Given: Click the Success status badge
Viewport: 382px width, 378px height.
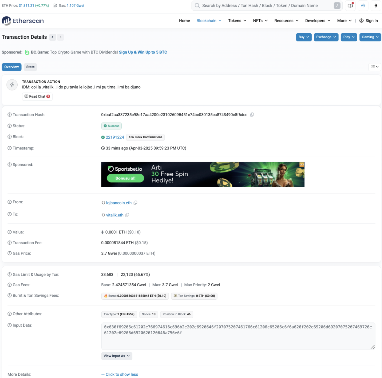Looking at the screenshot, I should (111, 126).
